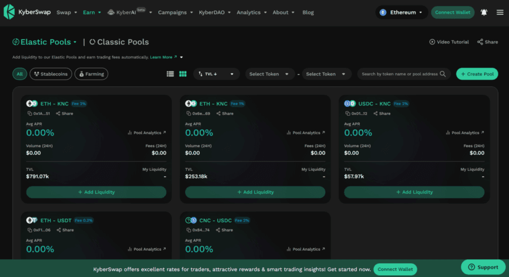Expand the Elastic Pools dropdown
Viewport: 509px width, 277px height.
pos(75,42)
